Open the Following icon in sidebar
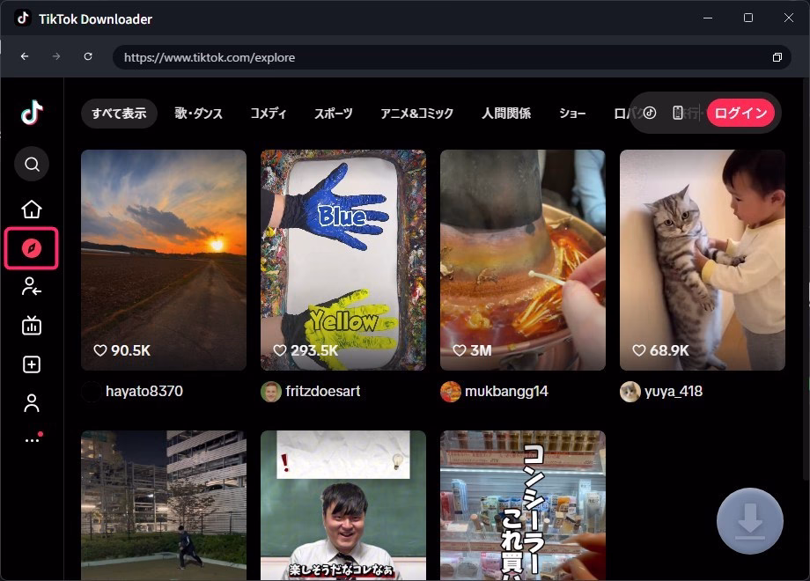Screen dimensions: 810x581 [x=32, y=287]
